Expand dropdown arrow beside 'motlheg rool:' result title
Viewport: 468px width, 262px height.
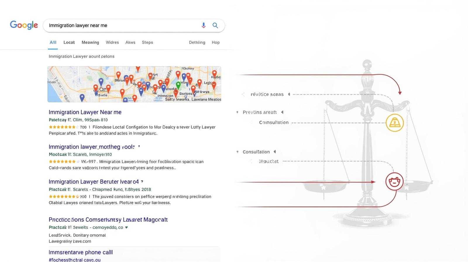pyautogui.click(x=139, y=146)
